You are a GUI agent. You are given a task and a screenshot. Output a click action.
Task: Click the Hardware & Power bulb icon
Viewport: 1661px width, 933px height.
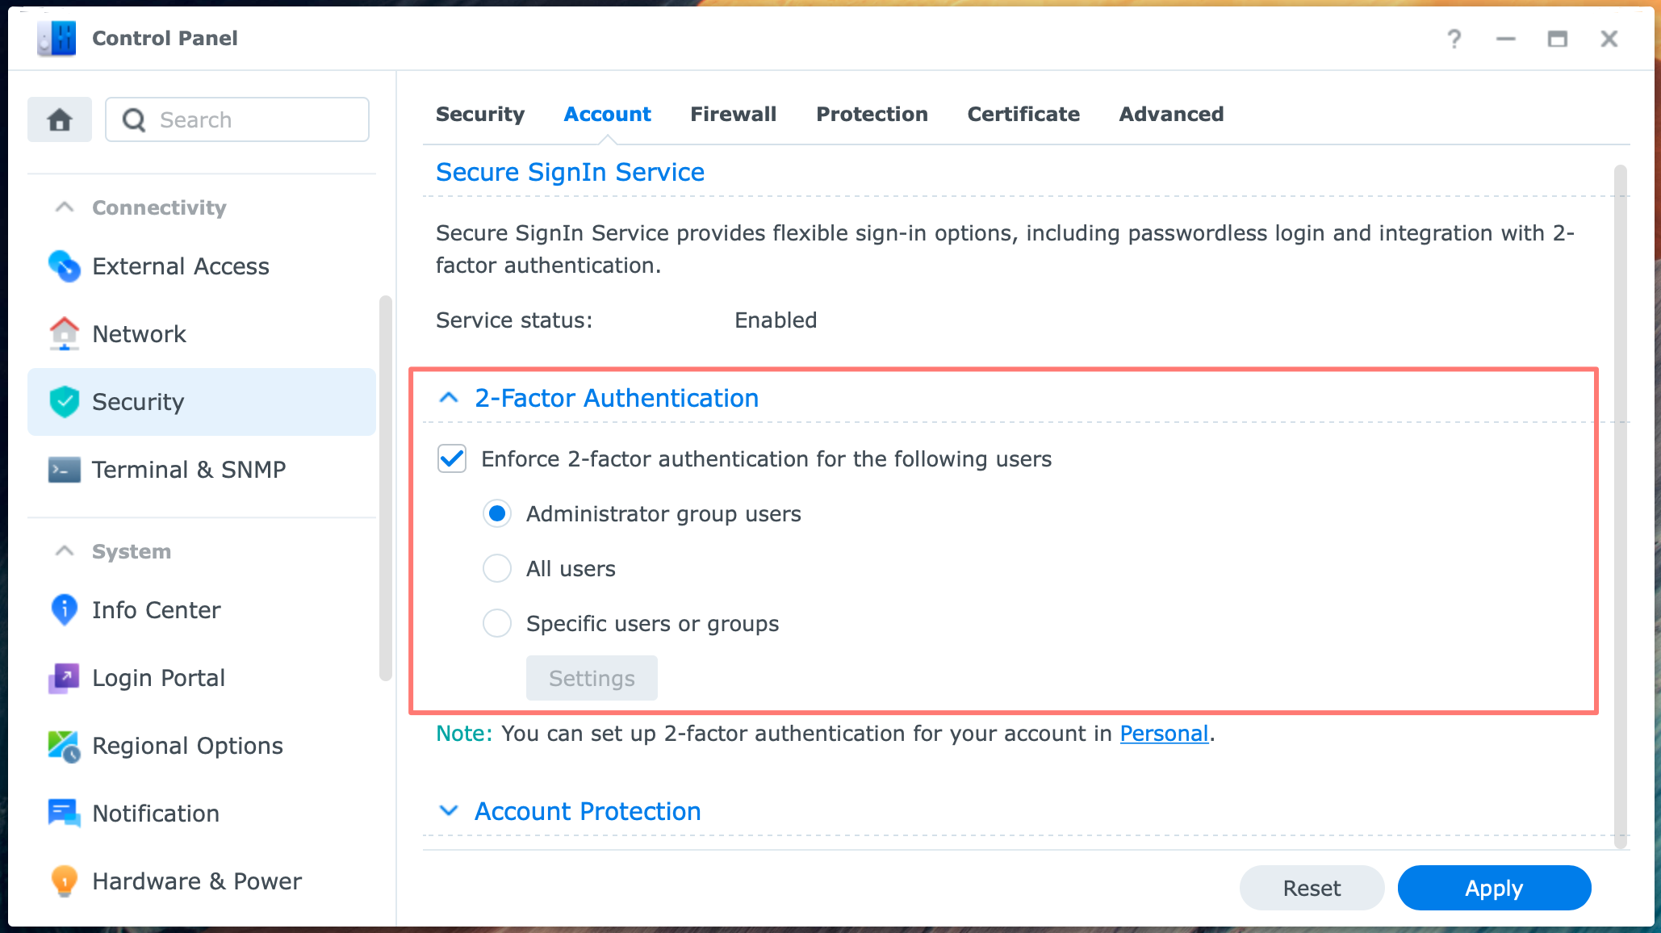(63, 881)
